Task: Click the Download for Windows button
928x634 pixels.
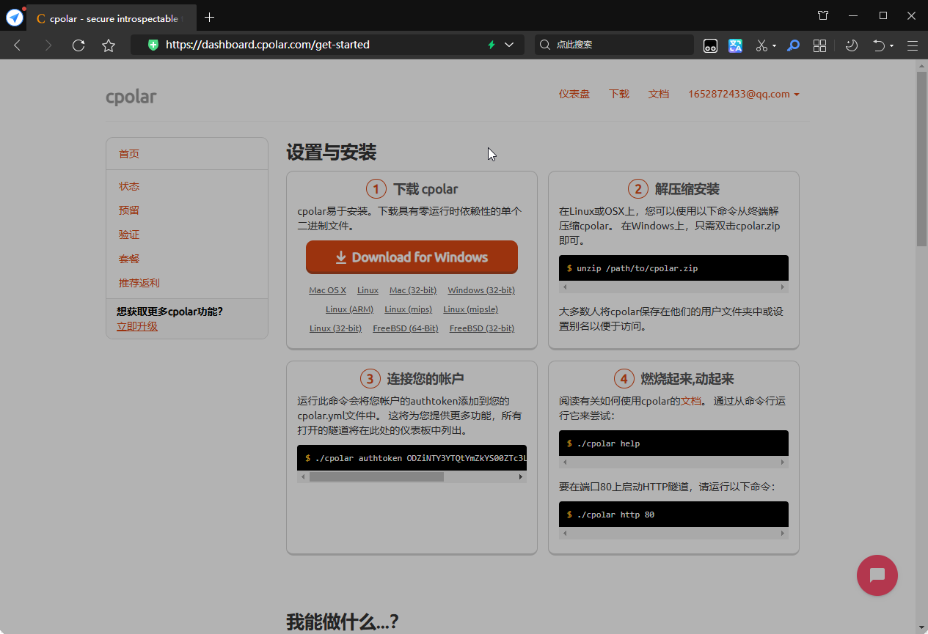Action: (412, 257)
